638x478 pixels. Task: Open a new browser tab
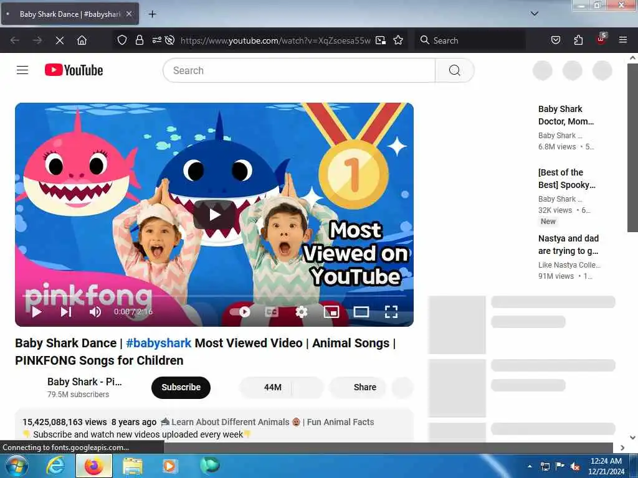tap(152, 14)
